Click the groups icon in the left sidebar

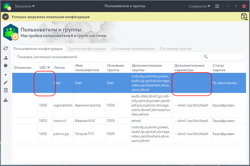[x=6, y=65]
